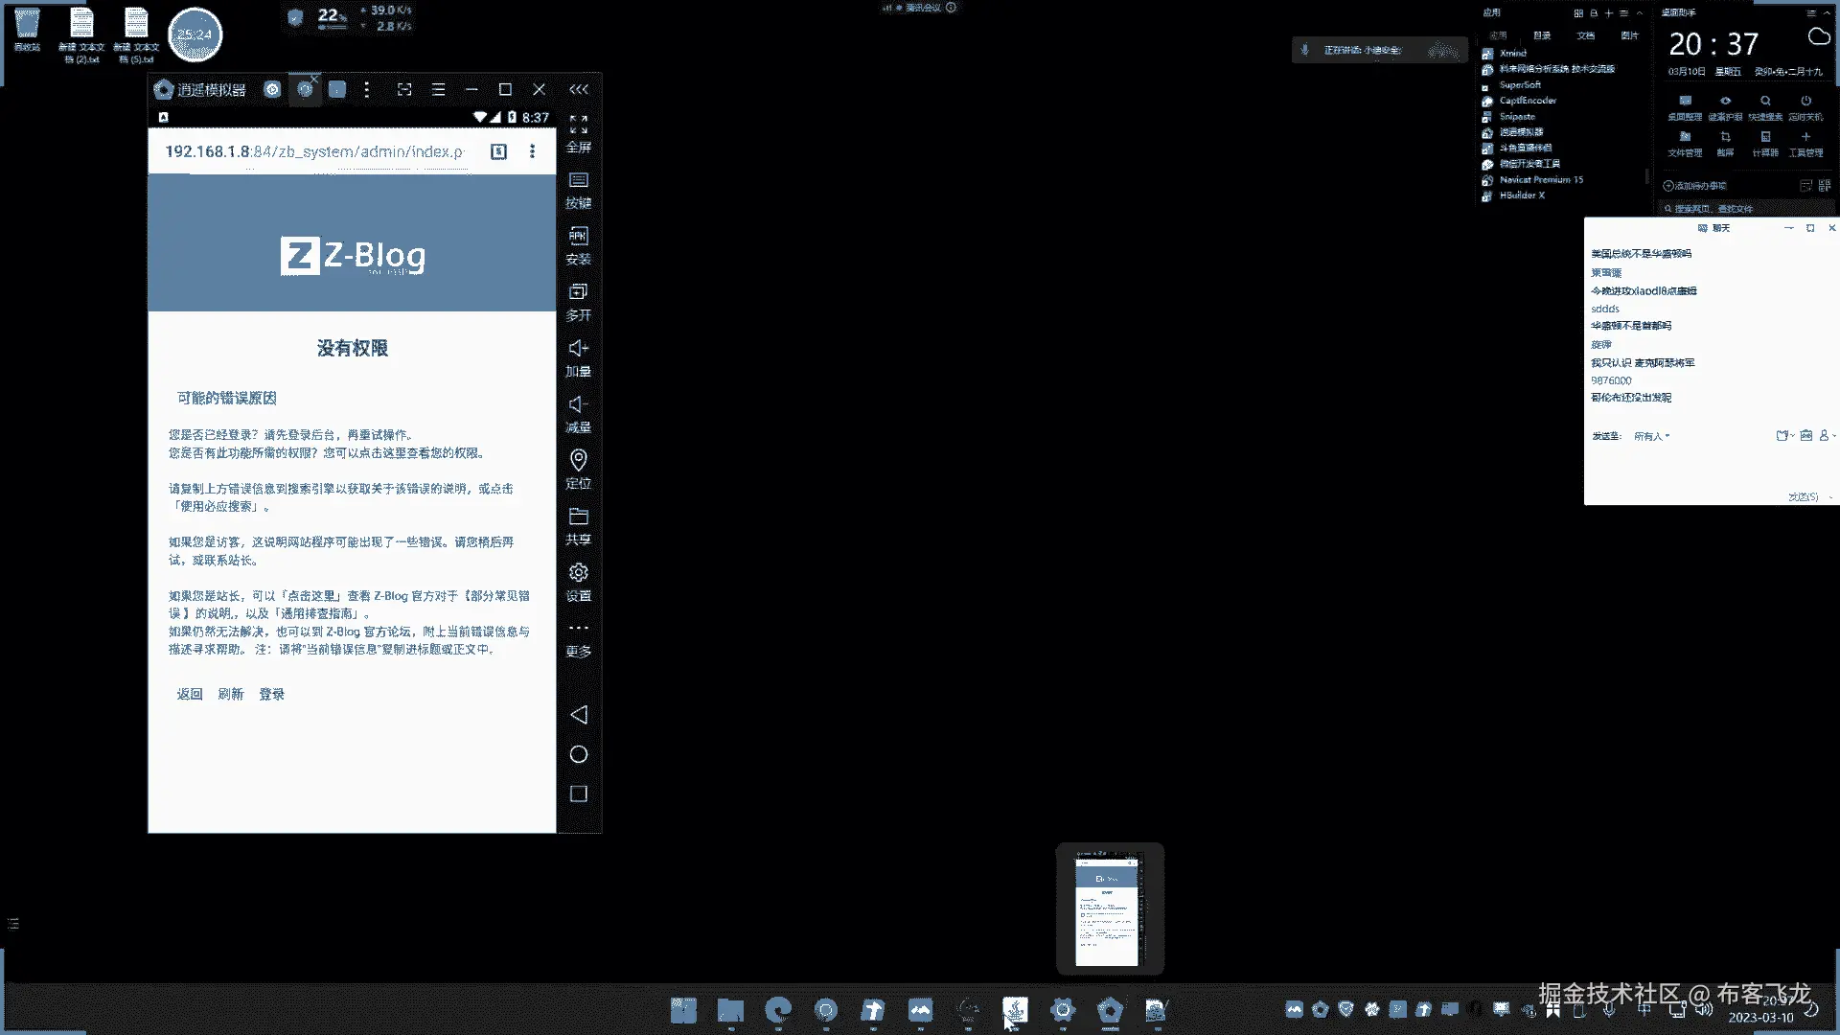Toggle eye protection (健康护眼) mode
This screenshot has height=1035, width=1840.
coord(1725,101)
